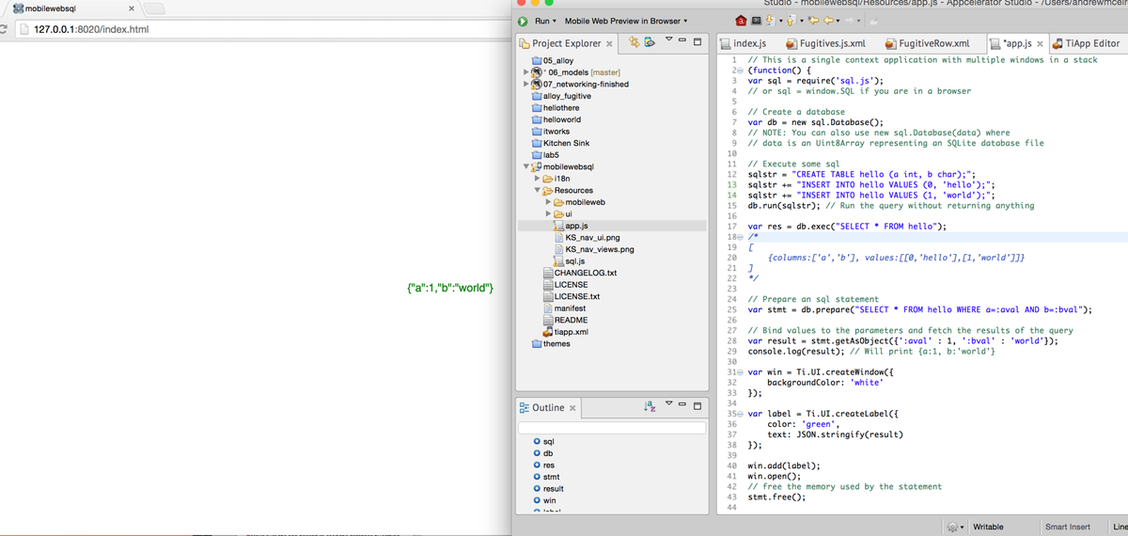Open the Run mode dropdown arrow

pos(555,21)
